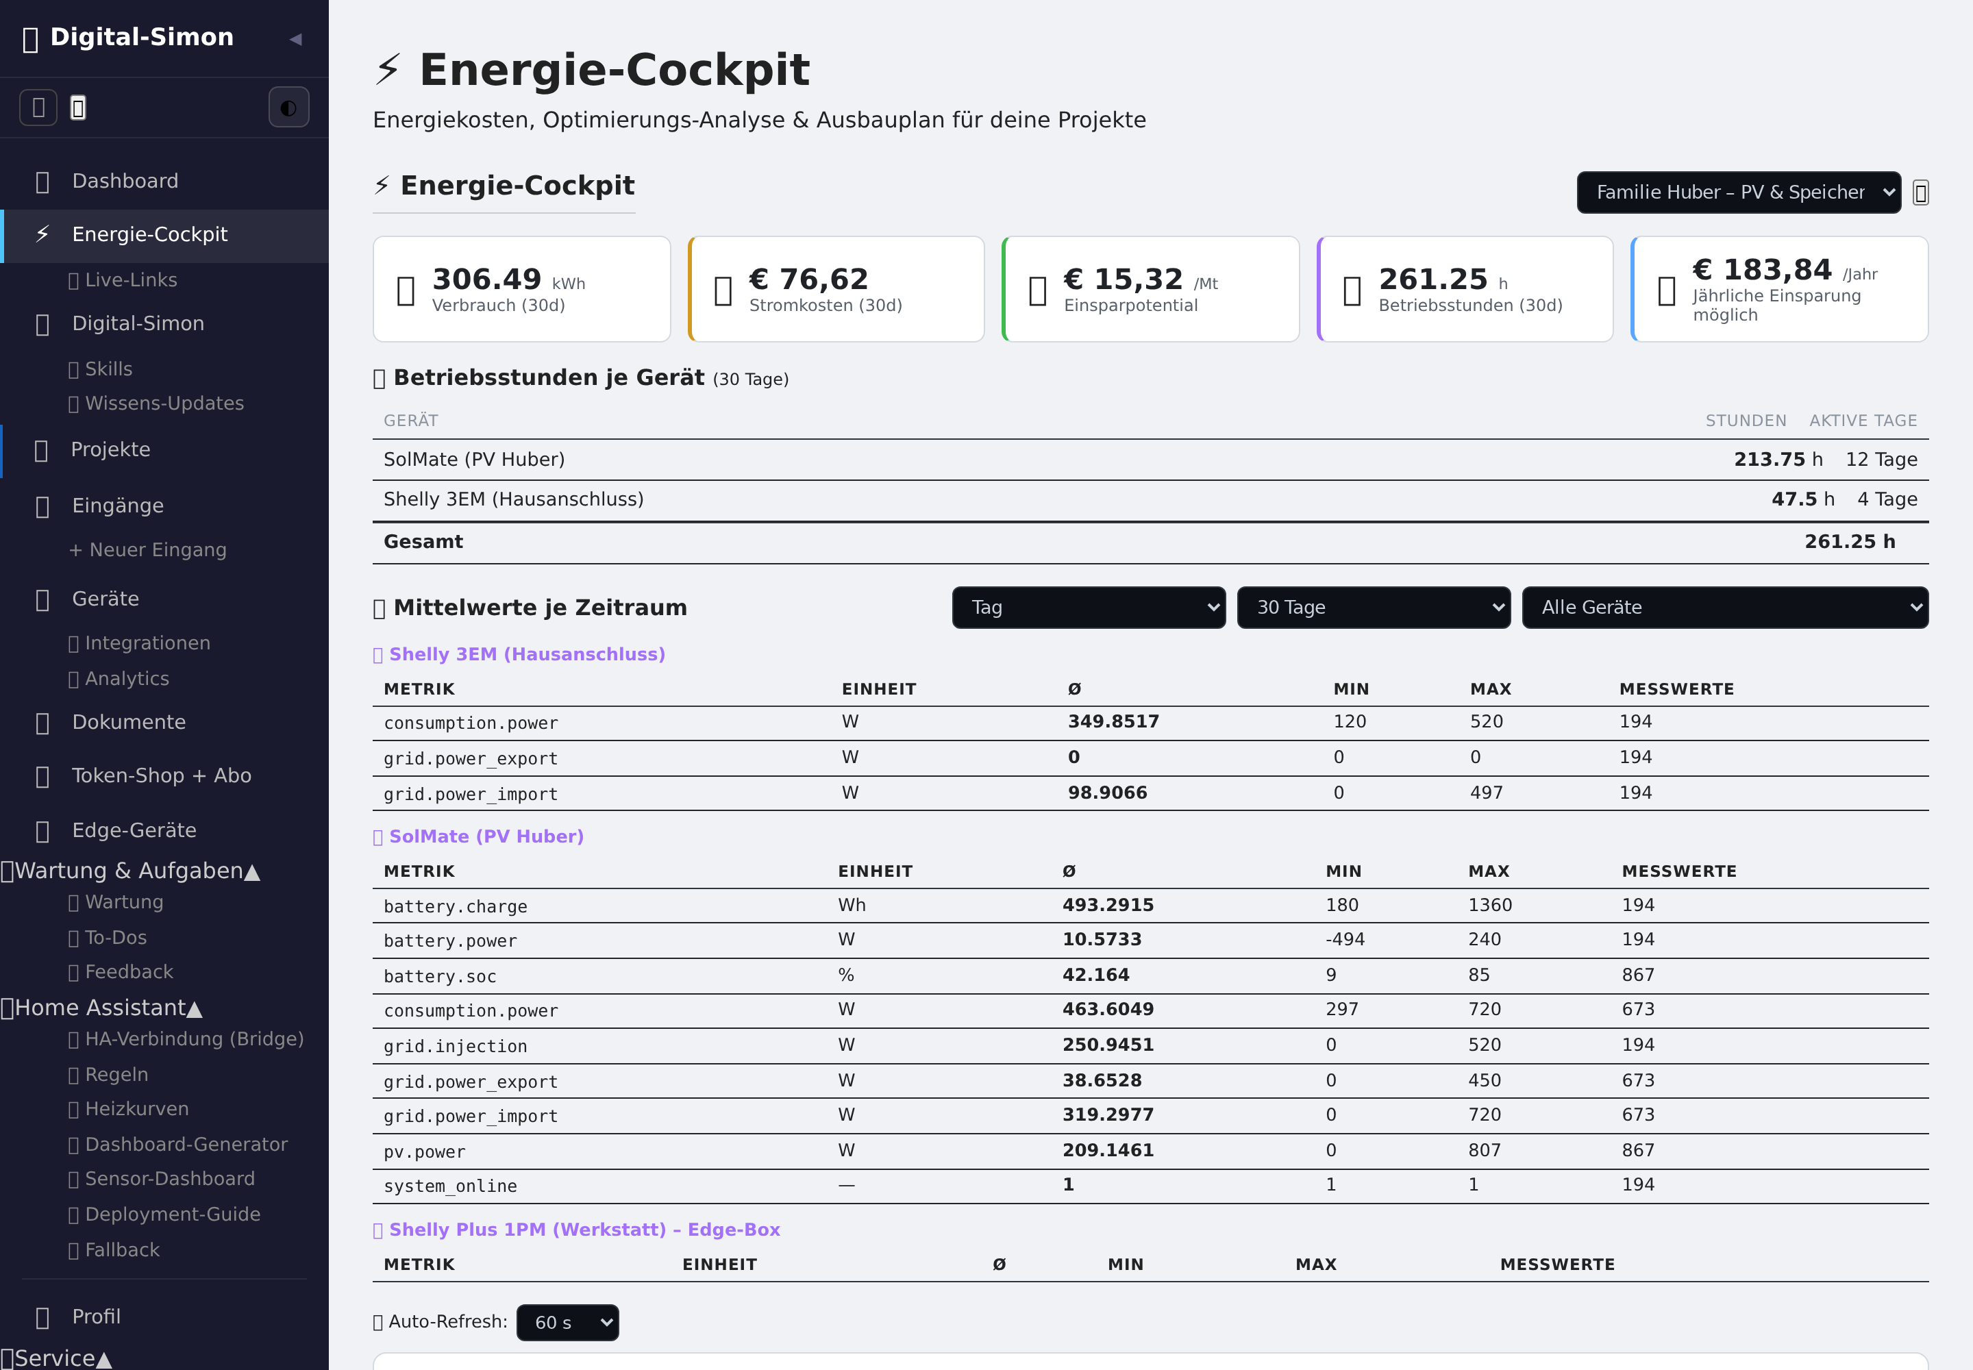Collapse the Wartung & Aufgaben section
The image size is (1973, 1370).
(130, 871)
